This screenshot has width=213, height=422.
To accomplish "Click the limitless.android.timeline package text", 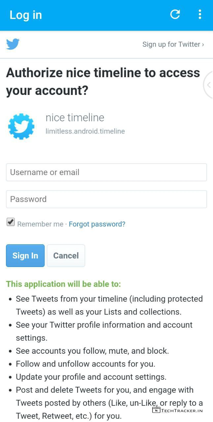I will pos(85,131).
